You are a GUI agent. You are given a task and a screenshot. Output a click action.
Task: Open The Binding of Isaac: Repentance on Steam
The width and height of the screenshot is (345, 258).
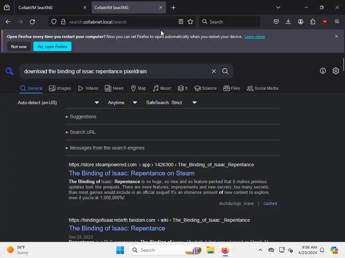point(132,173)
